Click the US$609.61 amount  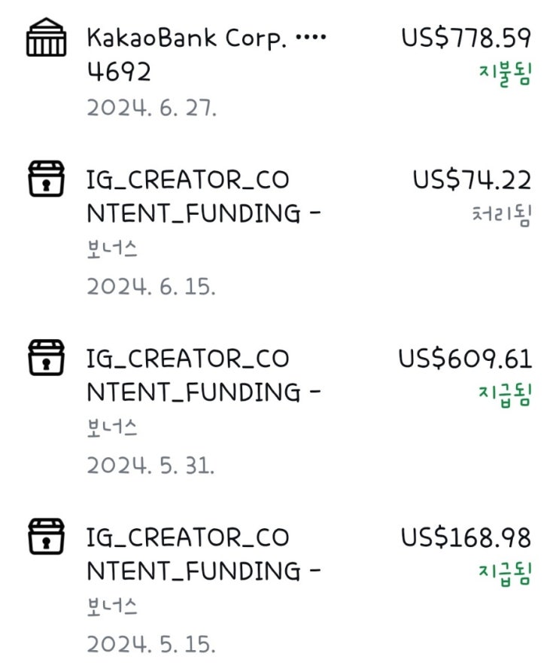pos(465,359)
